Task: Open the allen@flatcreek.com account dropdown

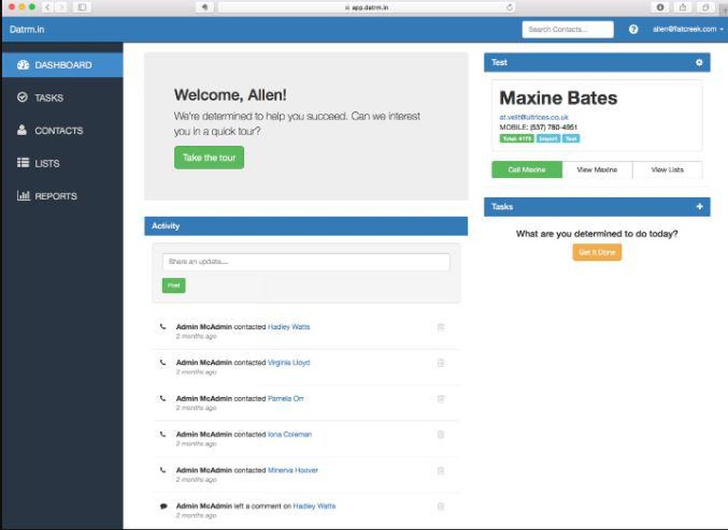Action: pyautogui.click(x=688, y=29)
